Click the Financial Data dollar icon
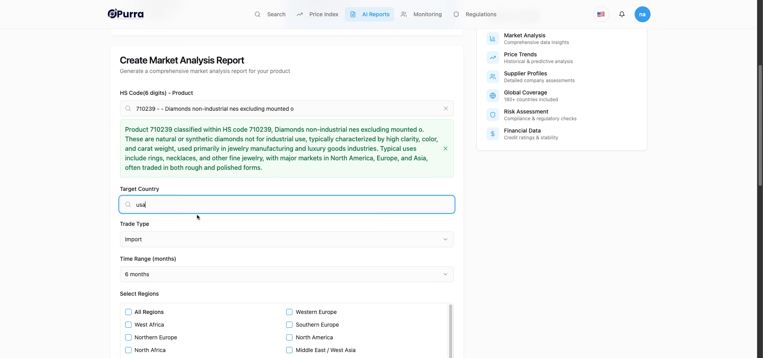The width and height of the screenshot is (763, 358). pyautogui.click(x=492, y=134)
